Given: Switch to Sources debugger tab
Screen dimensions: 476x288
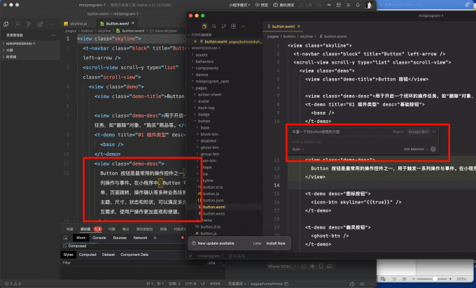Looking at the screenshot, I should click(x=120, y=238).
